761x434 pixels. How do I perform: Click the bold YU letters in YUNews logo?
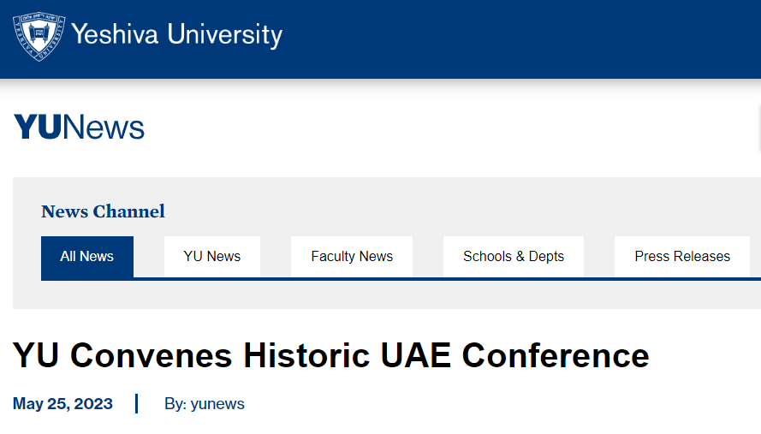pos(38,128)
